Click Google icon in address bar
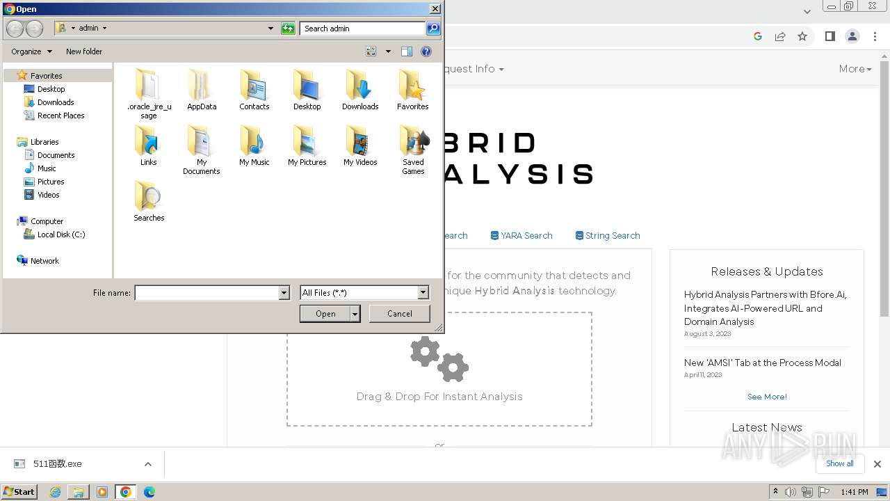The image size is (890, 501). point(758,36)
